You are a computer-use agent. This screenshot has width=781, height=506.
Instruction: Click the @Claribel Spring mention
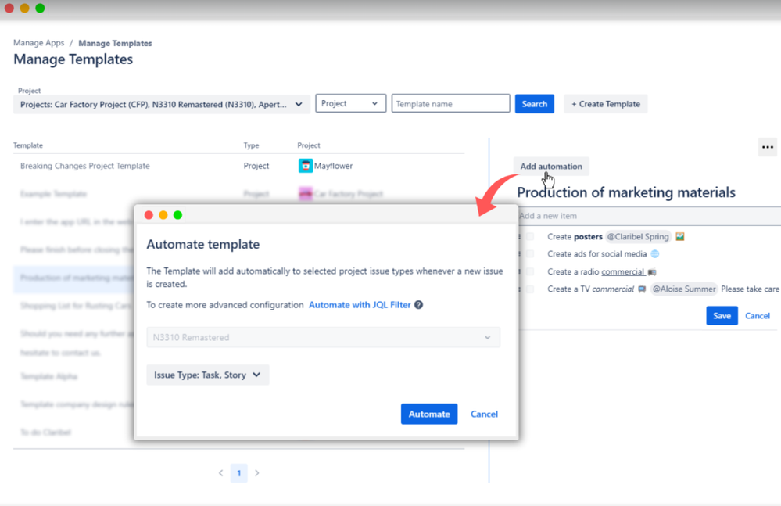coord(638,236)
